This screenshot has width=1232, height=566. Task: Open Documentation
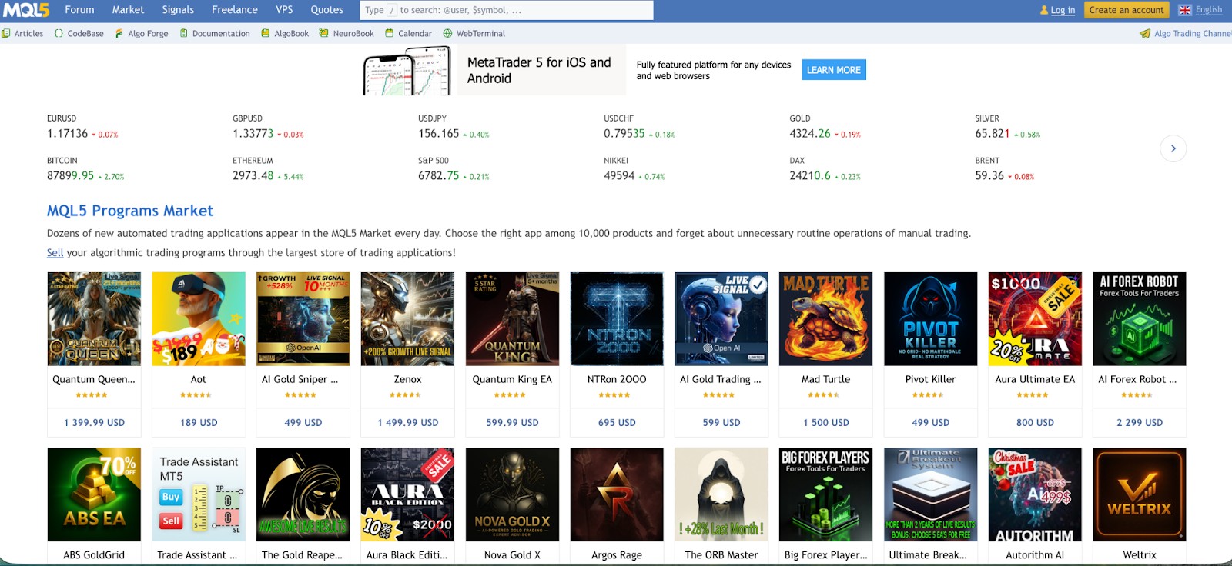tap(215, 33)
